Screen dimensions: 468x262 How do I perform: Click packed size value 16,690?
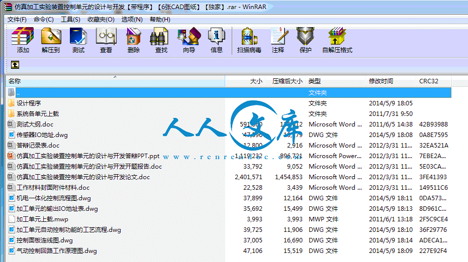tap(293, 240)
